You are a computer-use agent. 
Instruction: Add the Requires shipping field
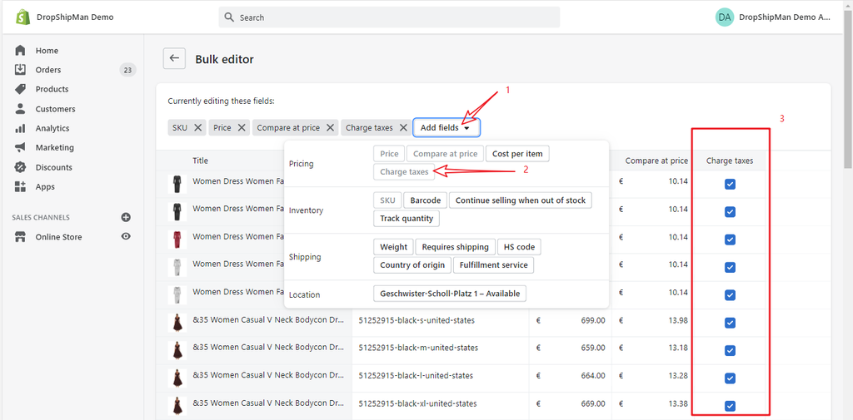[456, 247]
